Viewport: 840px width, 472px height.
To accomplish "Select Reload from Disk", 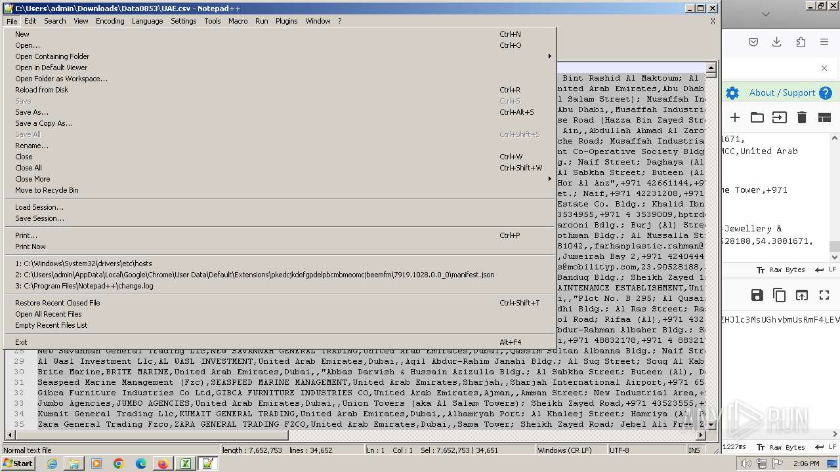I will 280,90.
